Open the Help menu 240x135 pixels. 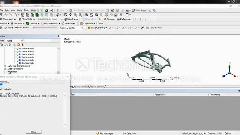[x=33, y=10]
